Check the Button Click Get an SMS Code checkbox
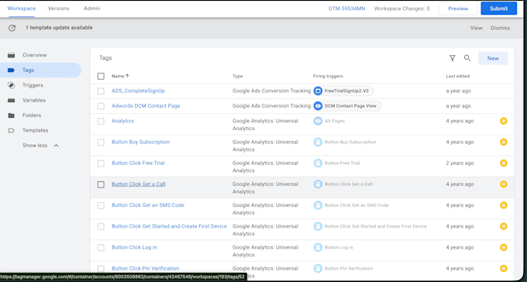527x282 pixels. 101,206
